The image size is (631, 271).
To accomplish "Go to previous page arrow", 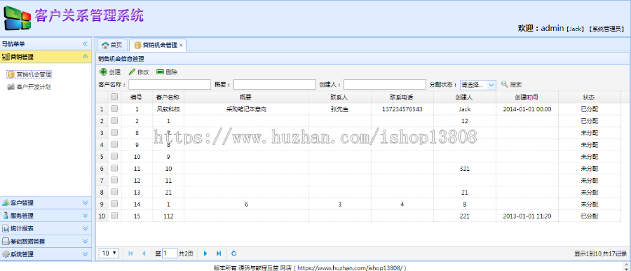I will point(143,253).
